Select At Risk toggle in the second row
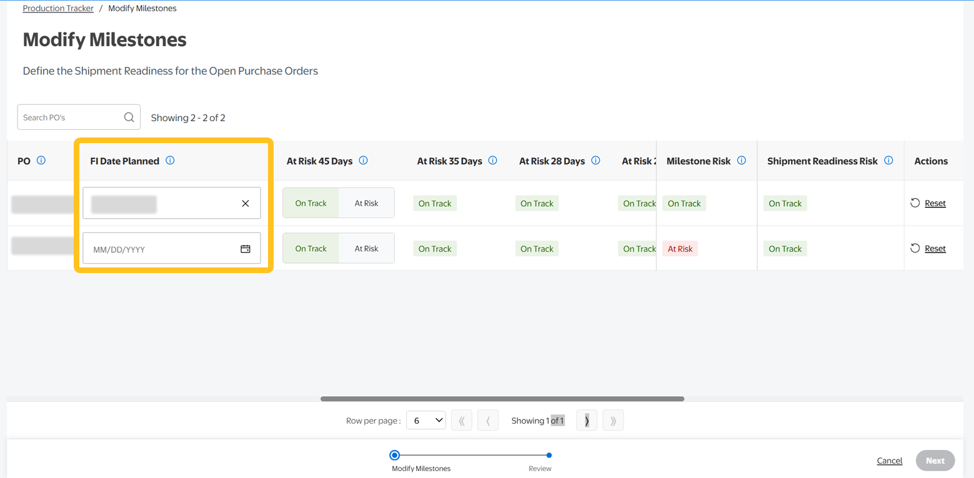This screenshot has height=478, width=974. click(x=367, y=249)
